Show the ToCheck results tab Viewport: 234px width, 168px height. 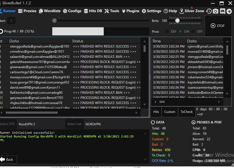coord(187,112)
